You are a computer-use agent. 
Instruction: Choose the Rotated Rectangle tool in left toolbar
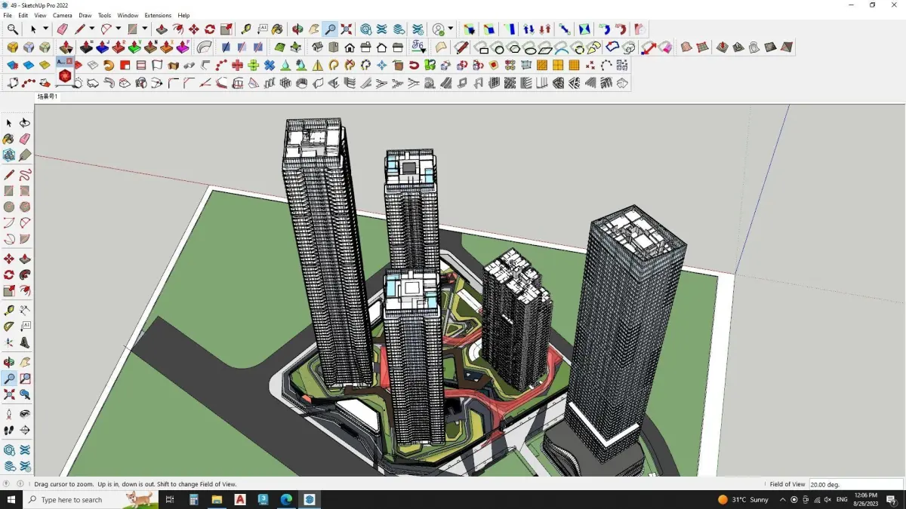pyautogui.click(x=25, y=191)
